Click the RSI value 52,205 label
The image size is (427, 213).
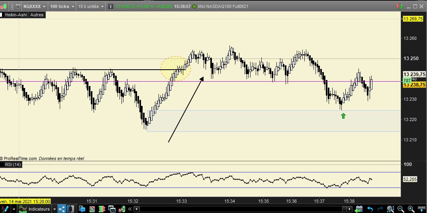(410, 179)
